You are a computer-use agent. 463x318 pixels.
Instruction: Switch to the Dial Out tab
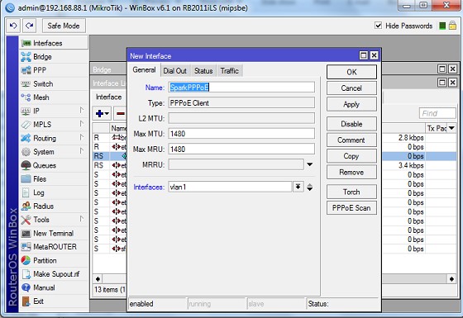pos(174,71)
